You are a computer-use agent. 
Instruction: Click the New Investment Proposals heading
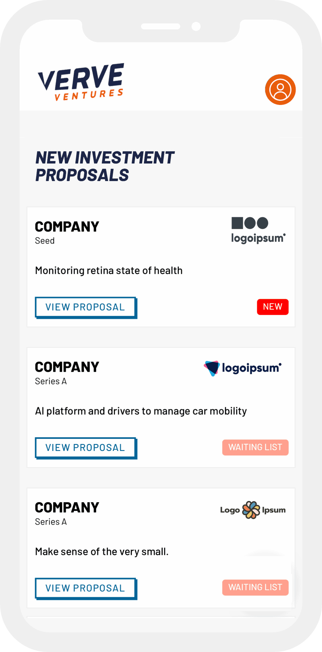(104, 166)
